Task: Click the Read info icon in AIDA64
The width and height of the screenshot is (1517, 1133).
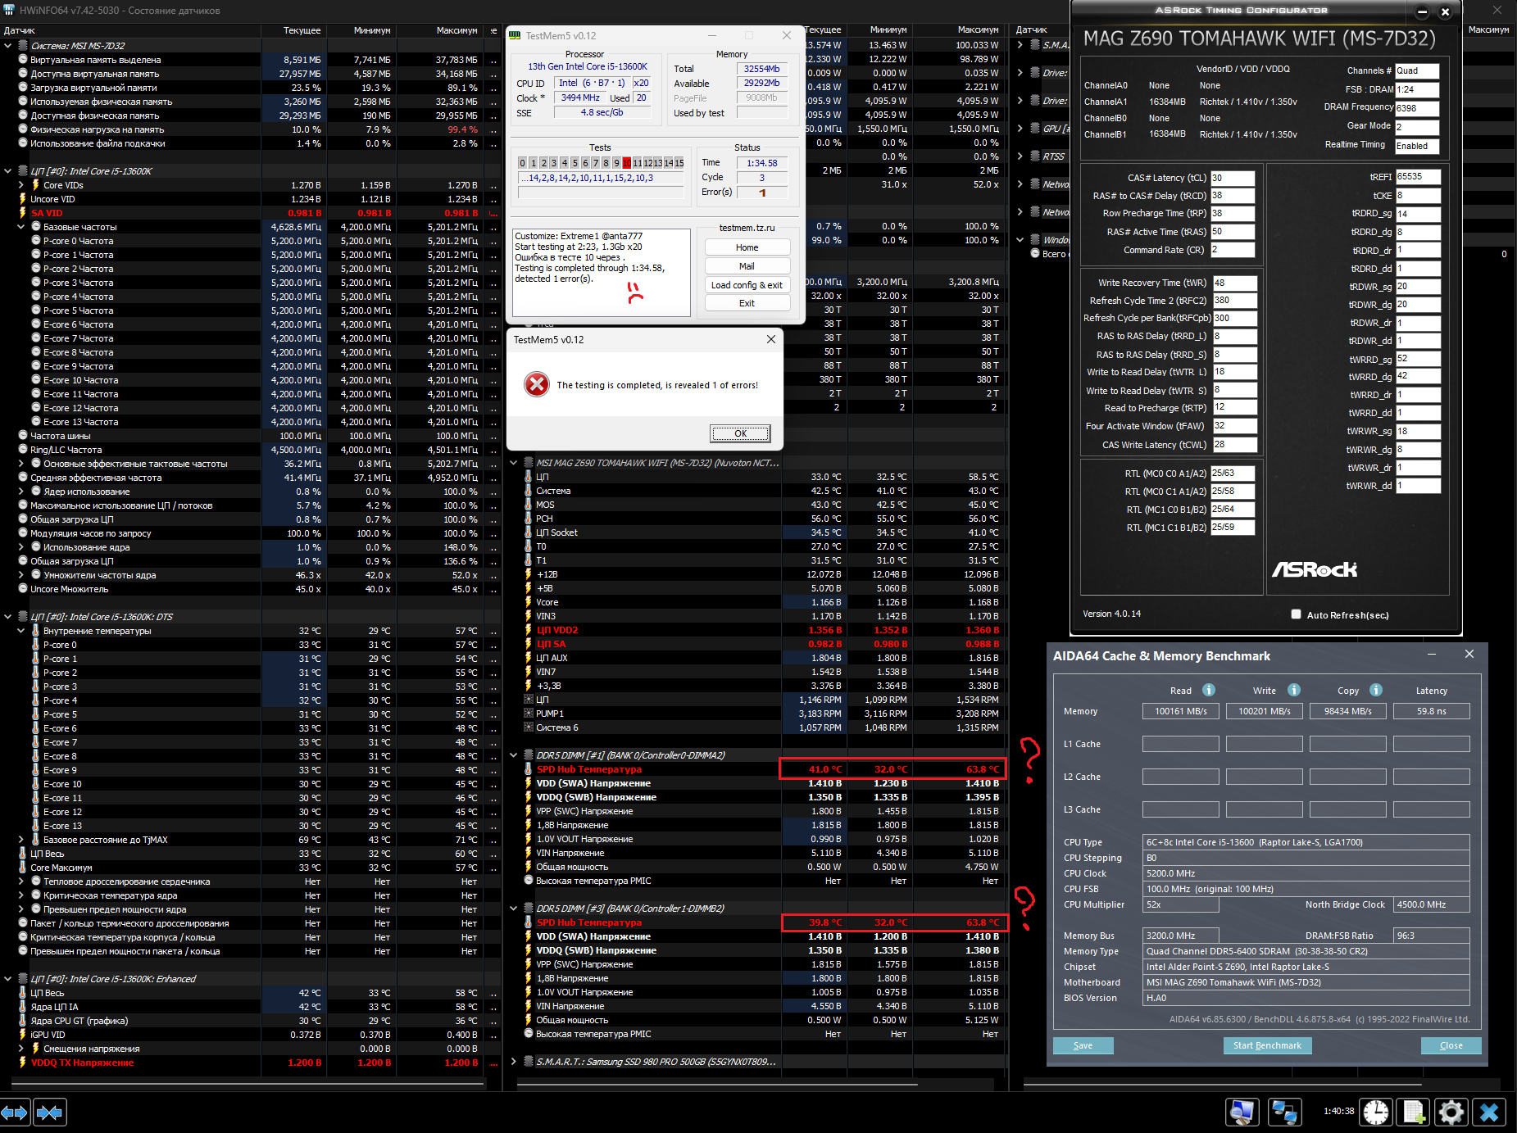Action: tap(1209, 690)
